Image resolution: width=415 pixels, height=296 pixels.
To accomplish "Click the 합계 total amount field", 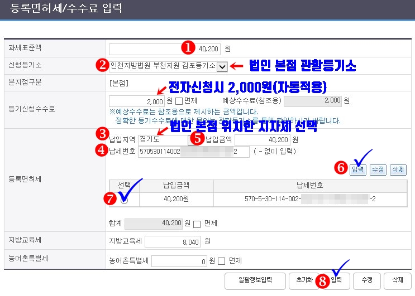I will pyautogui.click(x=154, y=224).
